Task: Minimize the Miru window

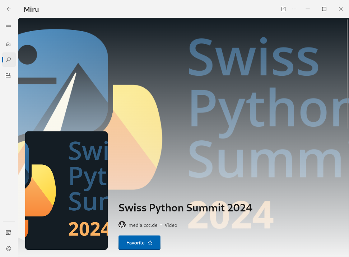Action: click(x=308, y=9)
